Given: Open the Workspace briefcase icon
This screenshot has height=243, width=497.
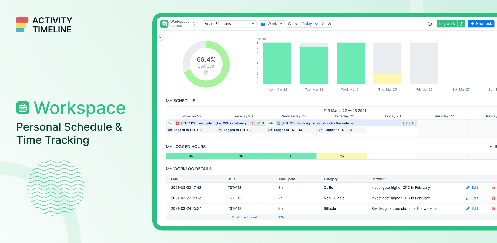Looking at the screenshot, I should [x=164, y=24].
